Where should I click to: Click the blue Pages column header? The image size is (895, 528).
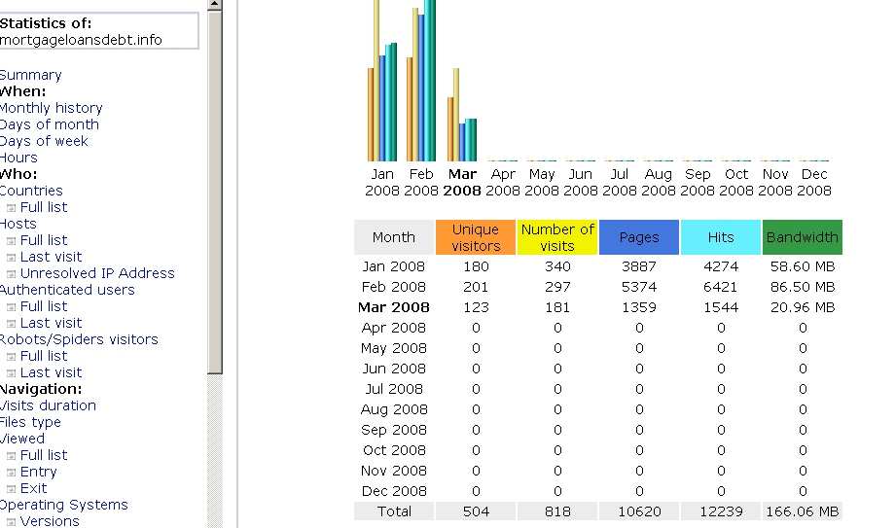point(639,237)
